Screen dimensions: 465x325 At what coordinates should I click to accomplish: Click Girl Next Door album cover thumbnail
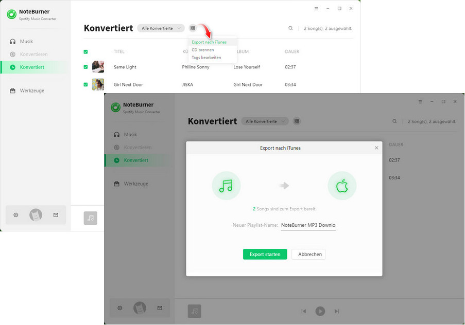pos(98,84)
